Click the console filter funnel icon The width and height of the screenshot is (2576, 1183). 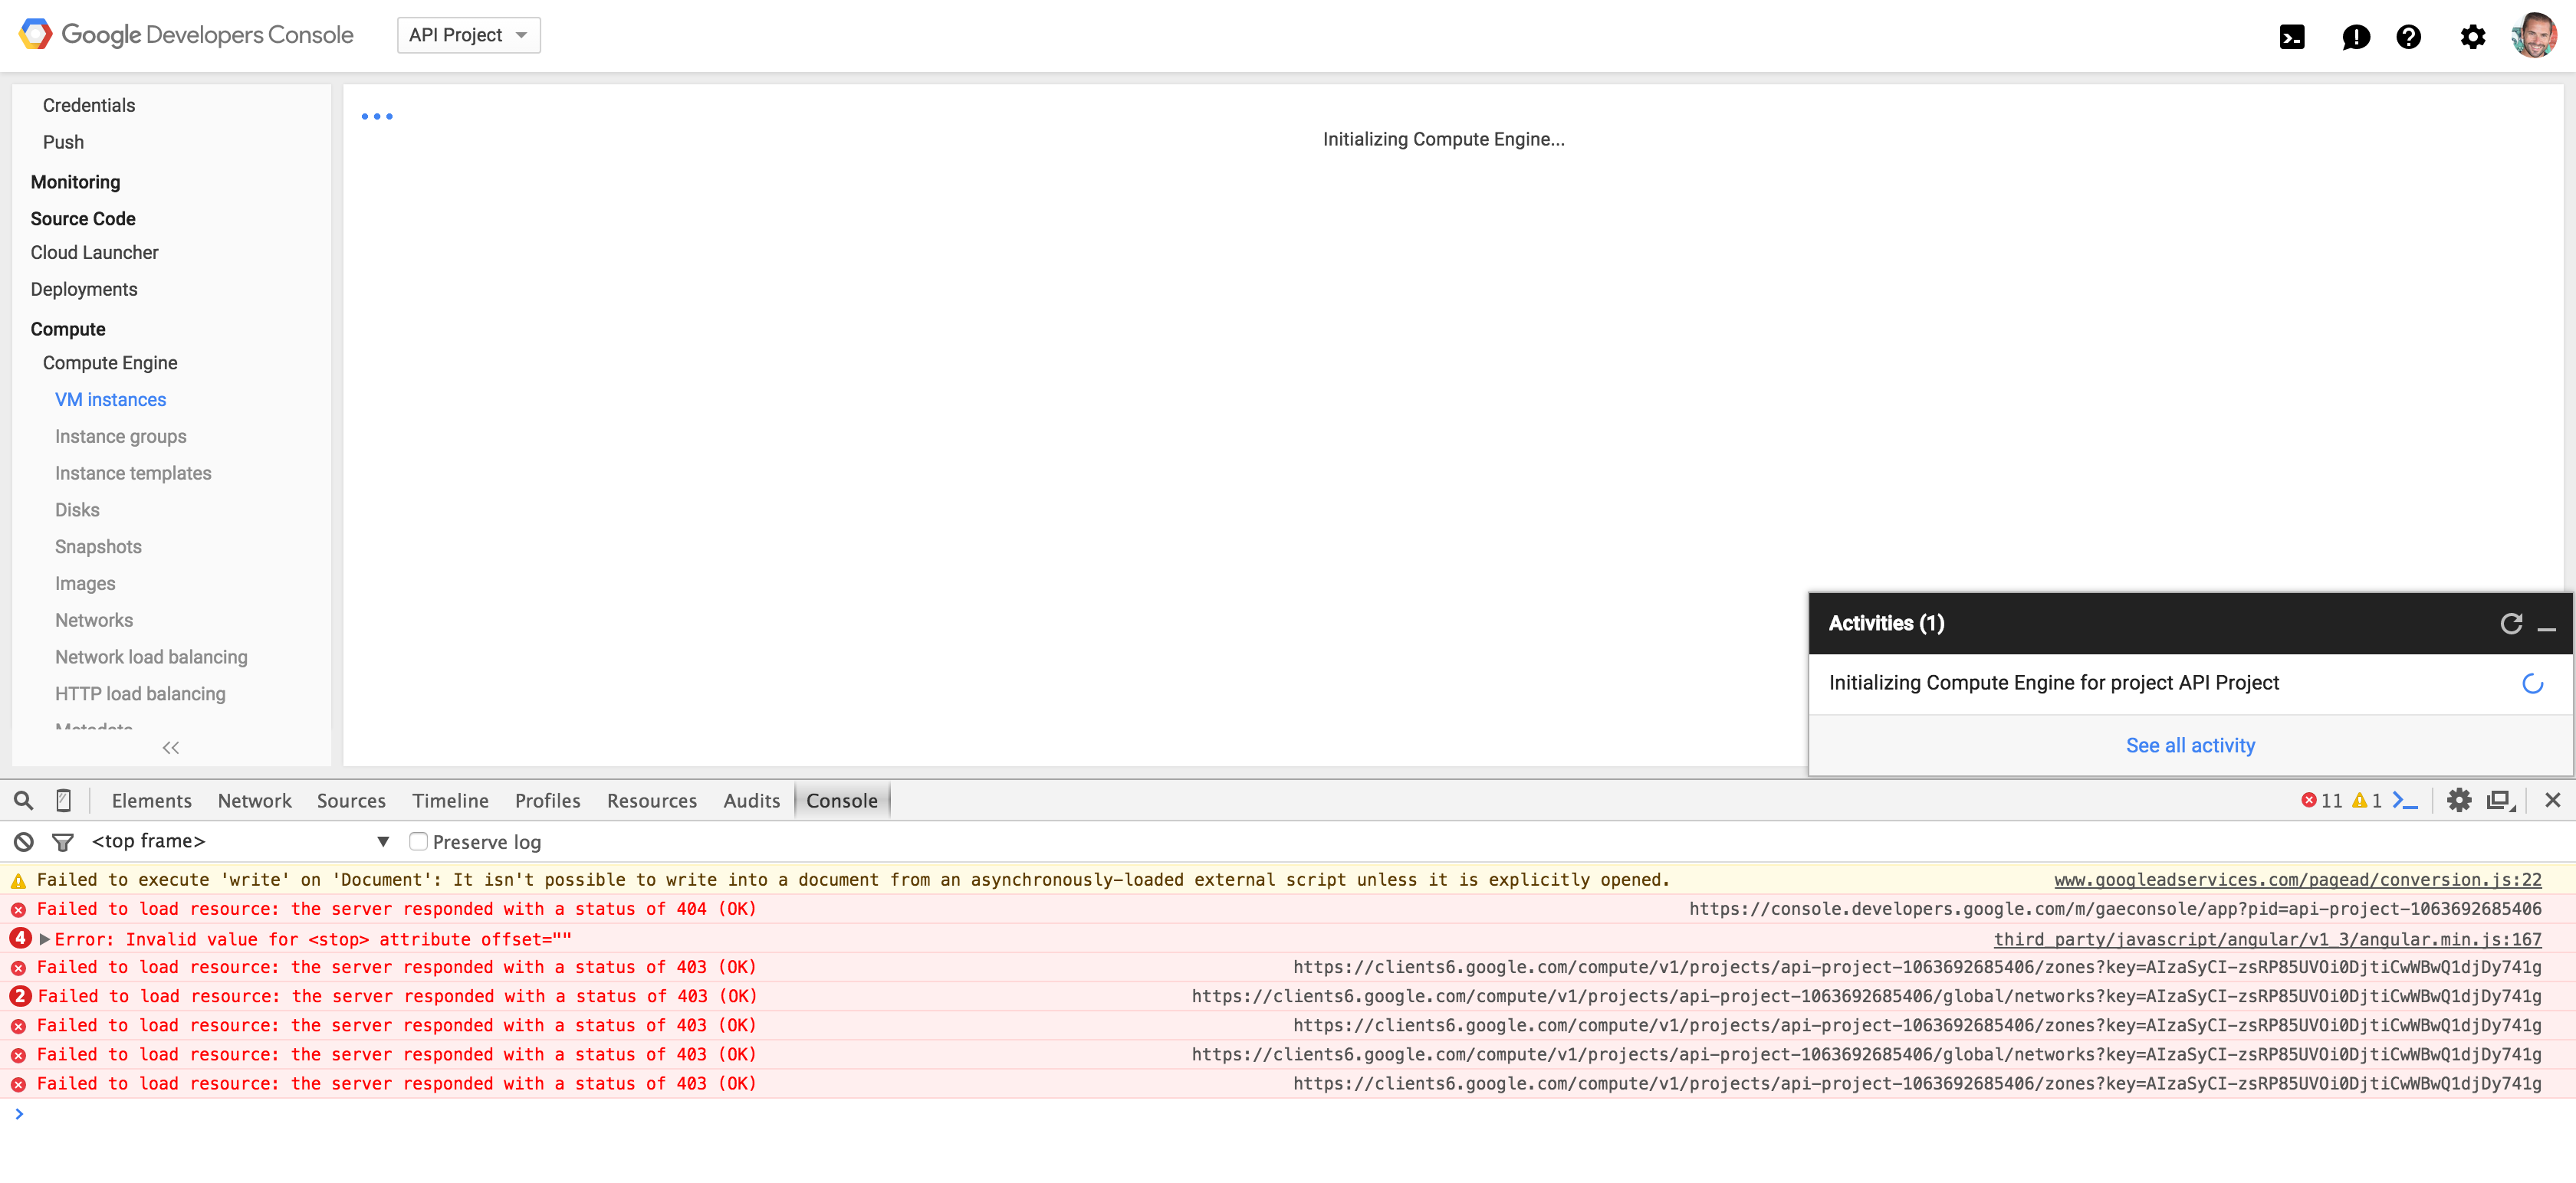point(63,842)
